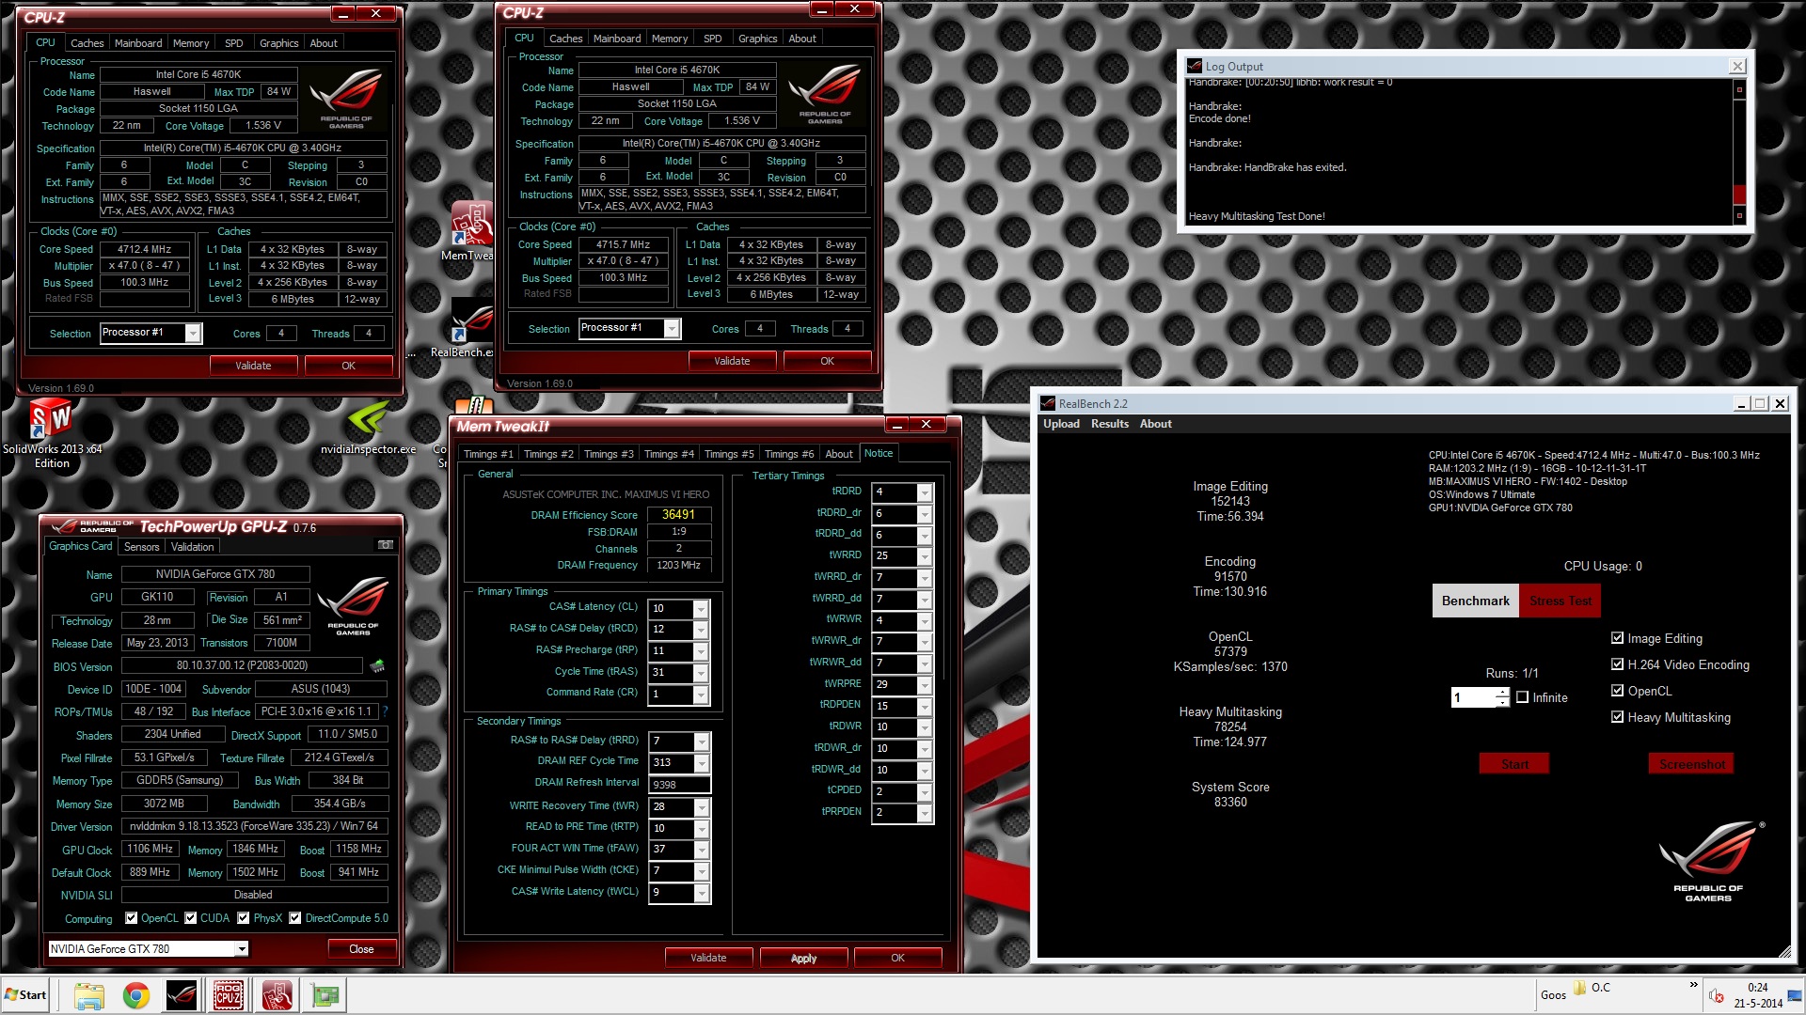Click the ROG logo in right CPU-Z window
Screen dimensions: 1806x1015
(x=824, y=92)
